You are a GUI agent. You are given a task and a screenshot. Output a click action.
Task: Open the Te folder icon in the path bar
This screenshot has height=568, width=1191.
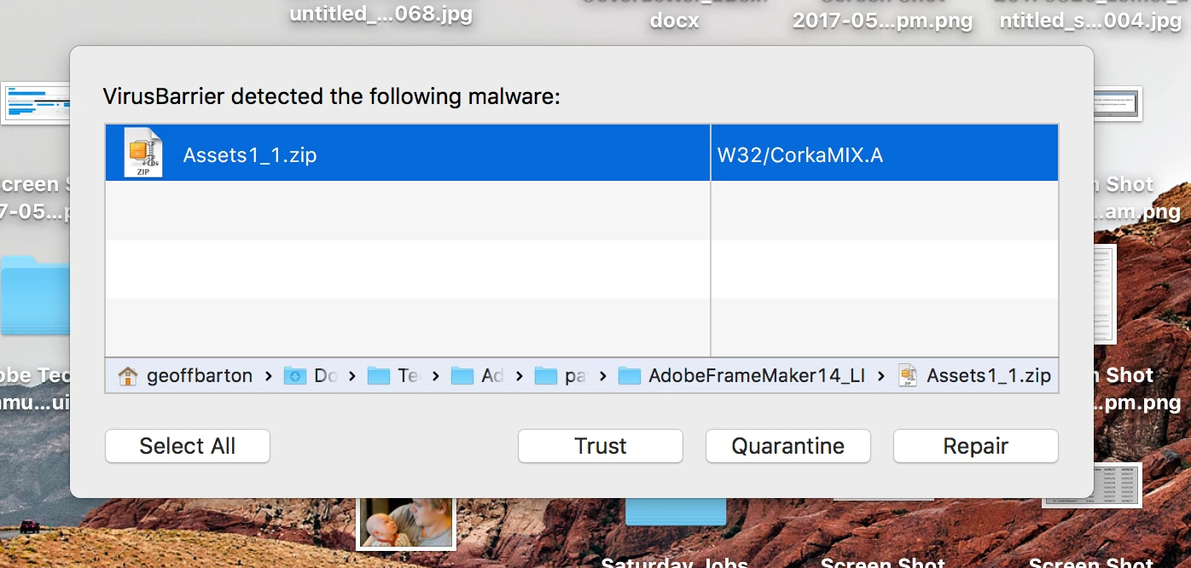(379, 375)
